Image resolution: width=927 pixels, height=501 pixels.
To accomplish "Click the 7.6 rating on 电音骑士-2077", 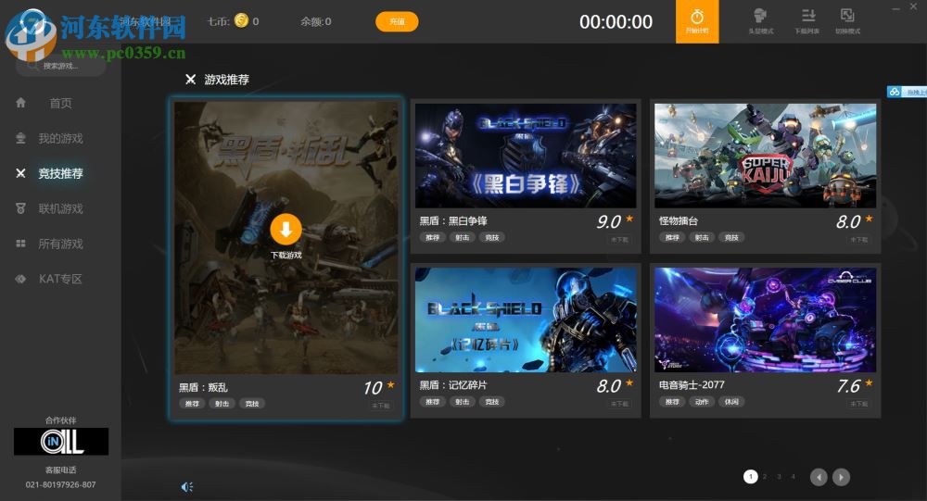I will (x=855, y=386).
